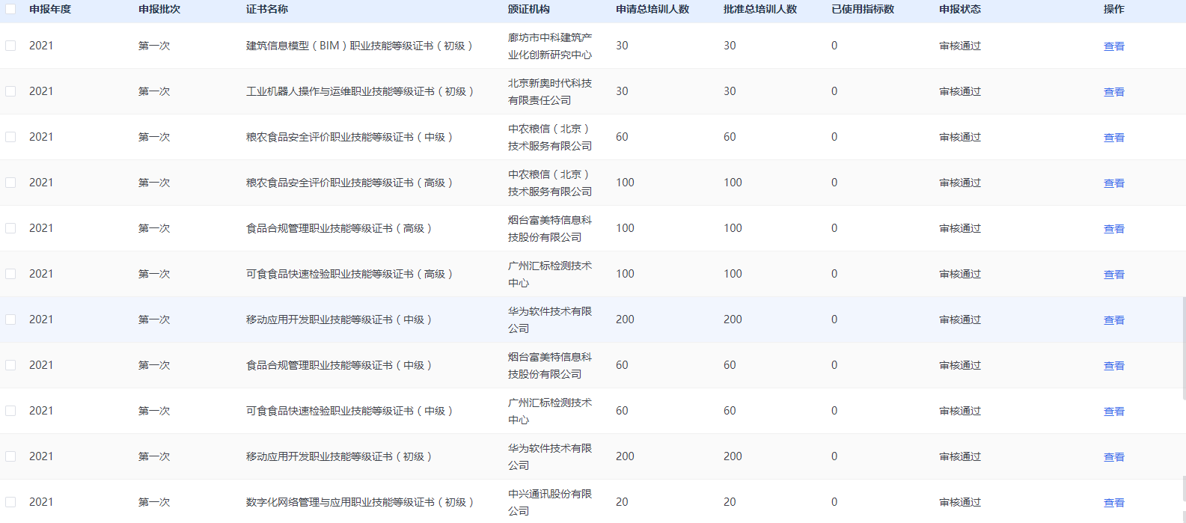This screenshot has width=1186, height=523.
Task: Select the text 建筑信息模型(BIM)职业技能等级证书(初级)
Action: pos(361,46)
